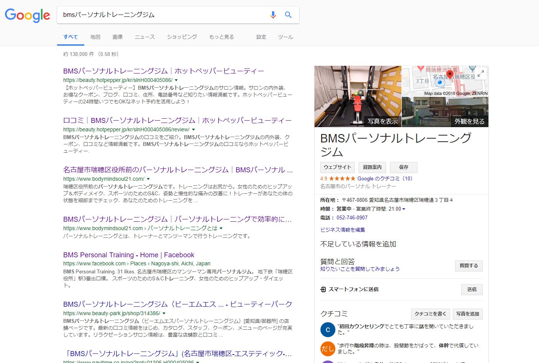Open orange reviewer avatar だし
This screenshot has height=363, width=539.
(x=328, y=348)
